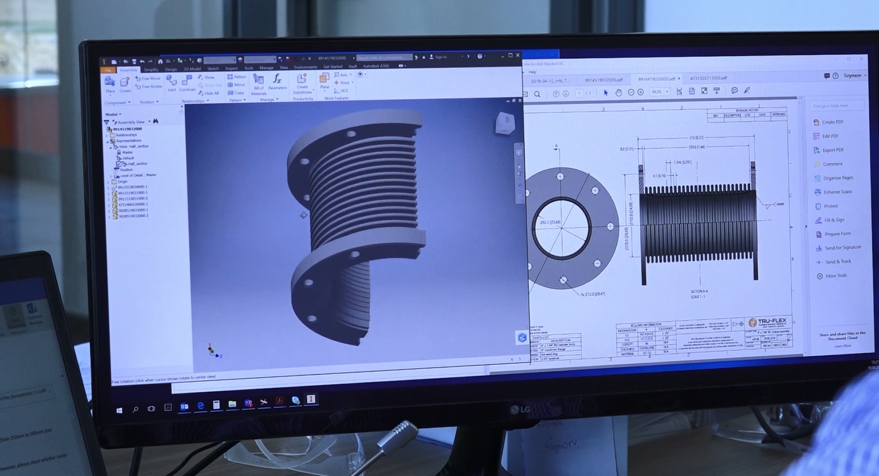Open Bill of Materials

coord(259,83)
